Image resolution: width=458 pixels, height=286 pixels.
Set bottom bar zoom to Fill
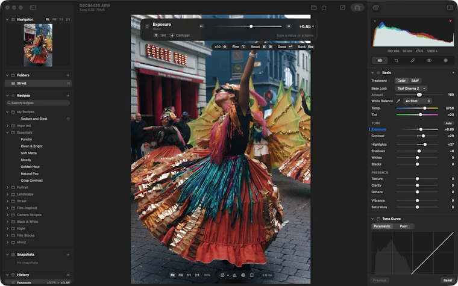[181, 275]
